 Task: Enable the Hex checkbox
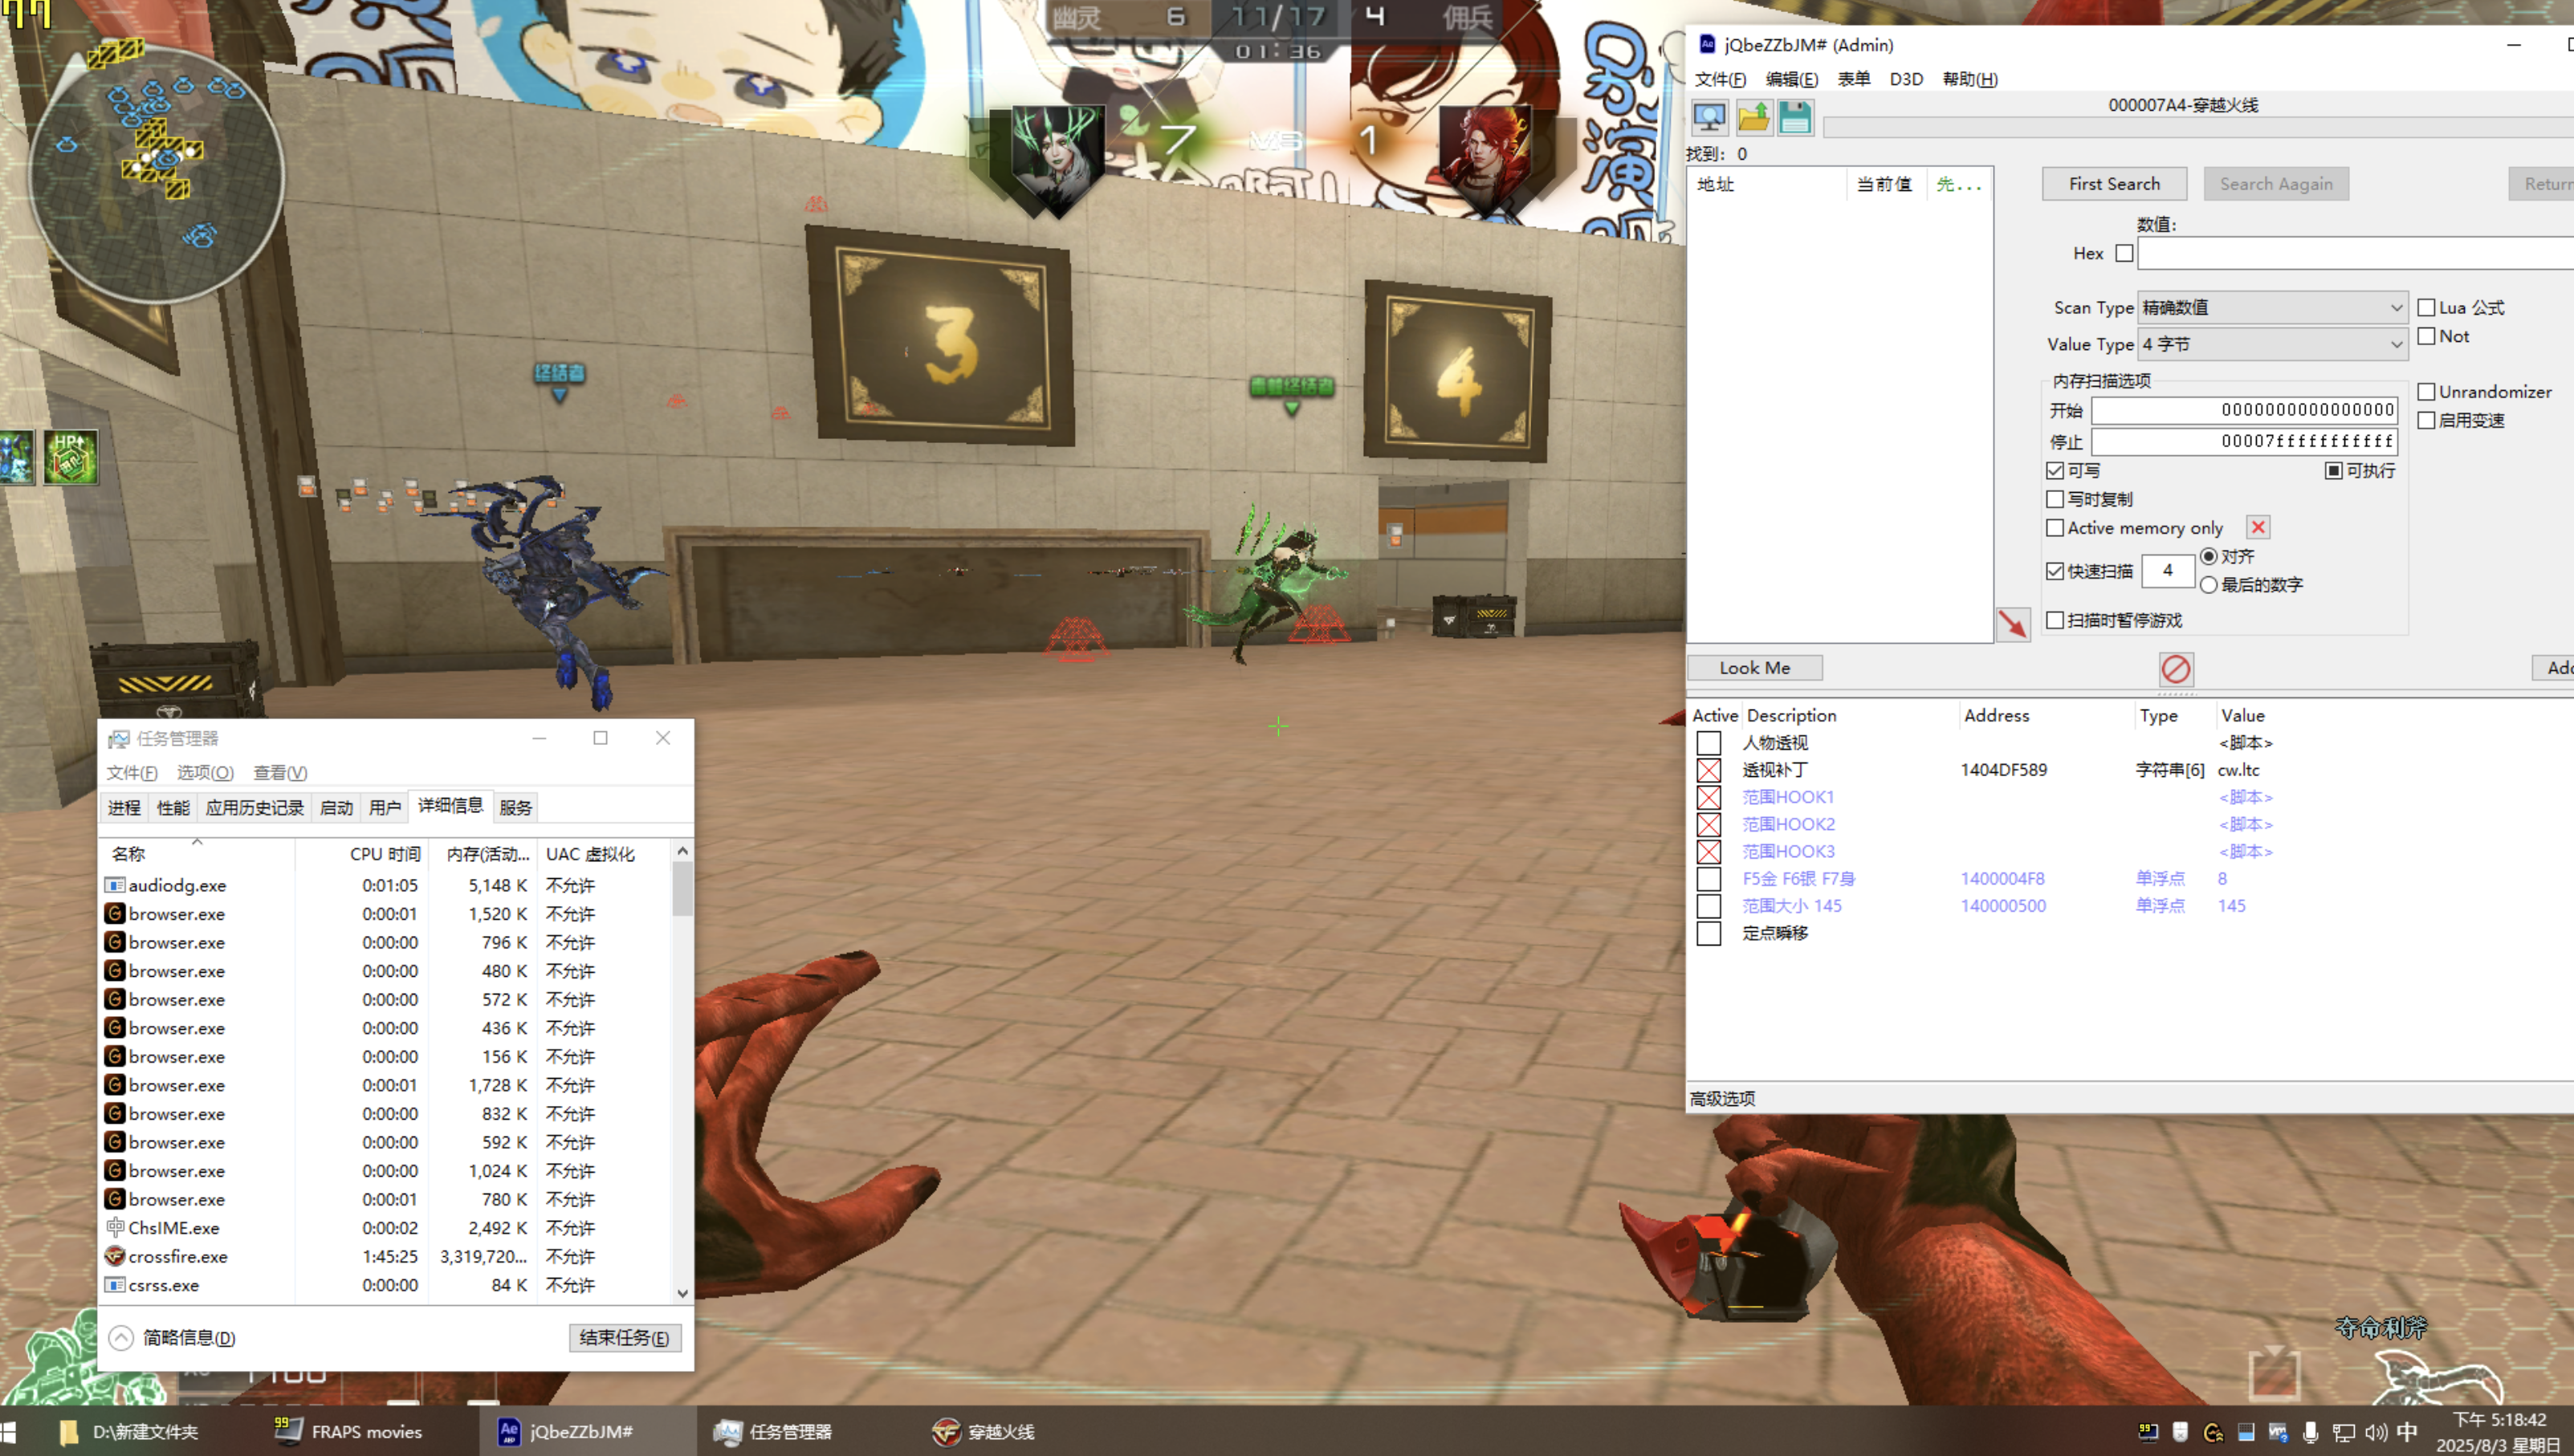coord(2124,253)
